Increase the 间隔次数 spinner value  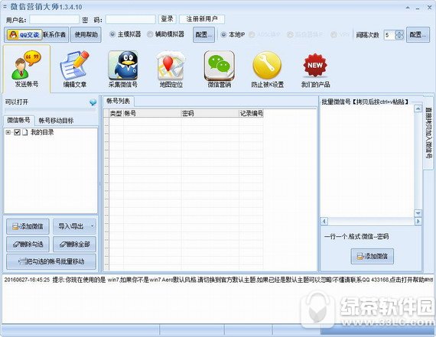coord(399,33)
